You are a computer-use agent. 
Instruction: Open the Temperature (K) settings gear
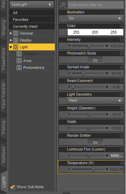(x=122, y=163)
